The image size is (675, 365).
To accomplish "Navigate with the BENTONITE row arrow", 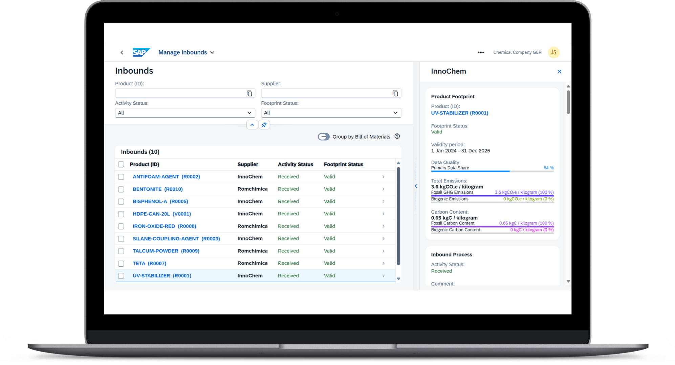I will click(x=383, y=189).
